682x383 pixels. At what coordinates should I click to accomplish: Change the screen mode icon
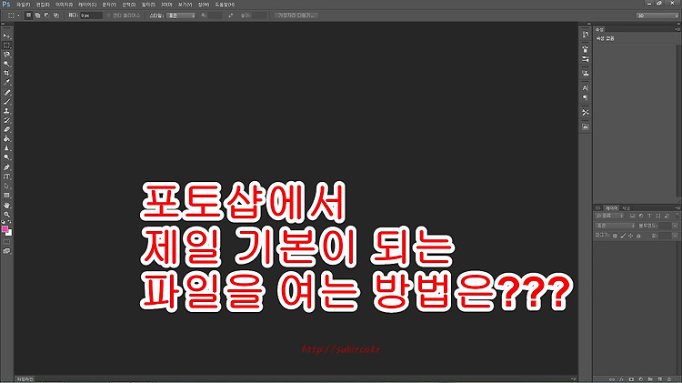pyautogui.click(x=6, y=251)
